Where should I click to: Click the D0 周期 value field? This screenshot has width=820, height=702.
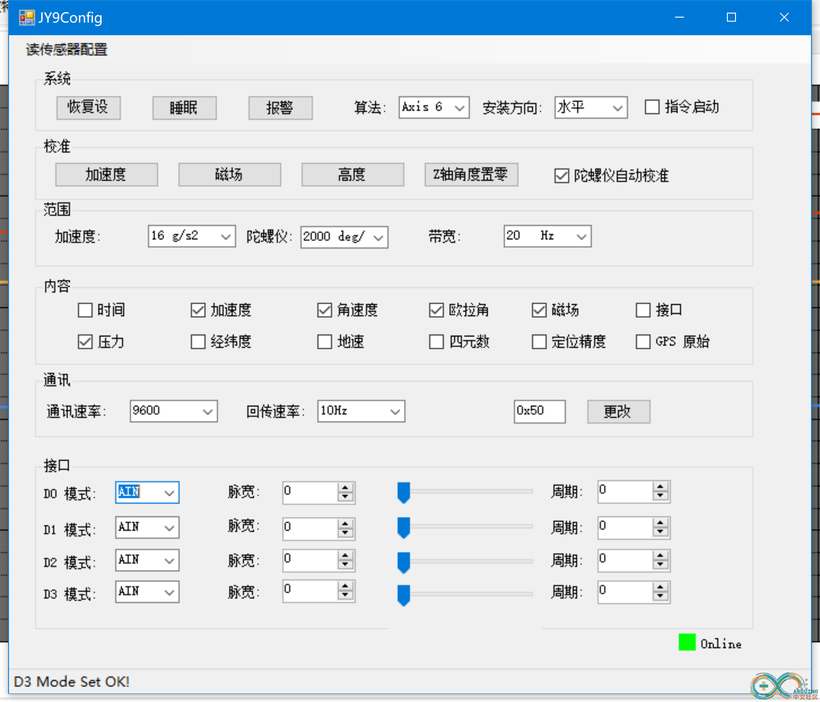click(x=625, y=491)
